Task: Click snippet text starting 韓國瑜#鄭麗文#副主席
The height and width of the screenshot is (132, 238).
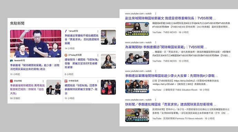Action: pos(191,25)
